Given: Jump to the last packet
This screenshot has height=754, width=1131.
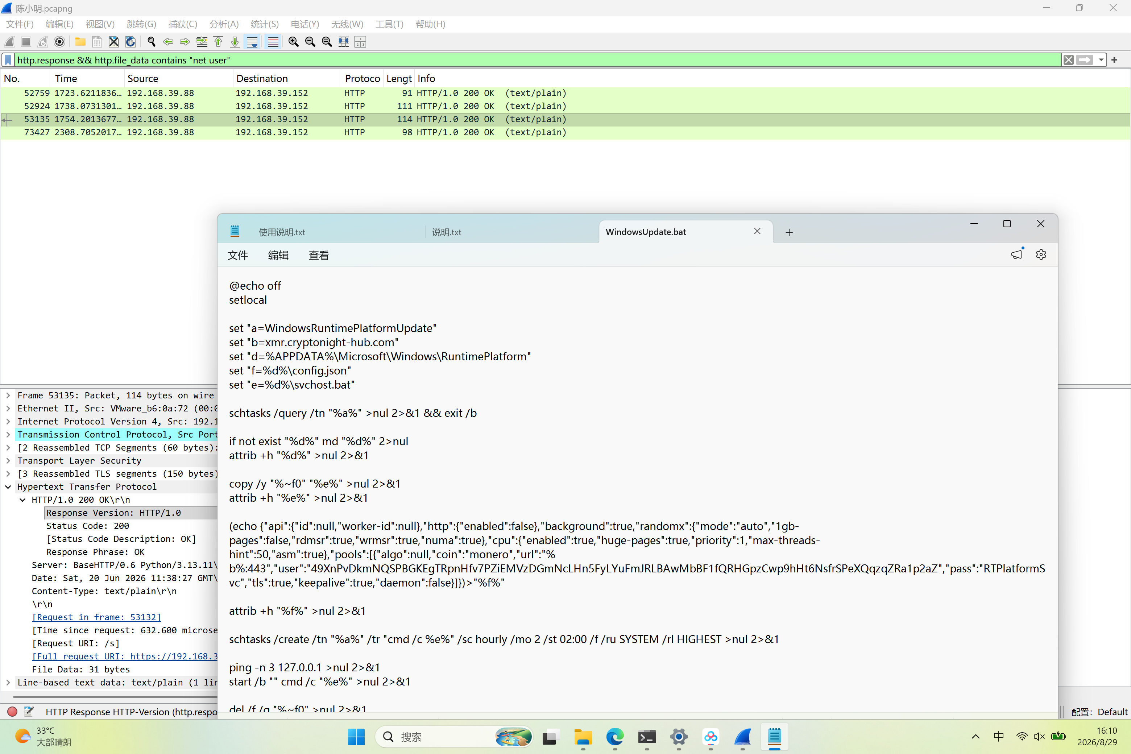Looking at the screenshot, I should (235, 42).
